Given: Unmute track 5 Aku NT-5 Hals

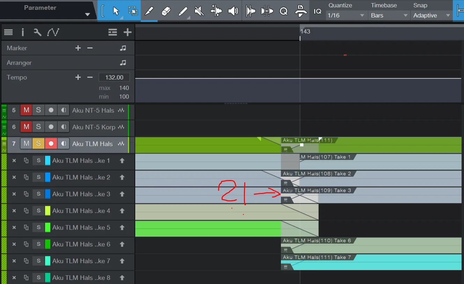Looking at the screenshot, I should click(26, 110).
